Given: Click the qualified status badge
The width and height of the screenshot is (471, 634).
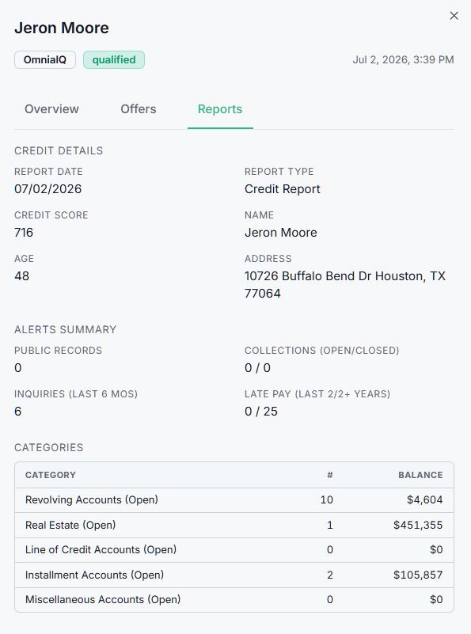Looking at the screenshot, I should tap(114, 60).
